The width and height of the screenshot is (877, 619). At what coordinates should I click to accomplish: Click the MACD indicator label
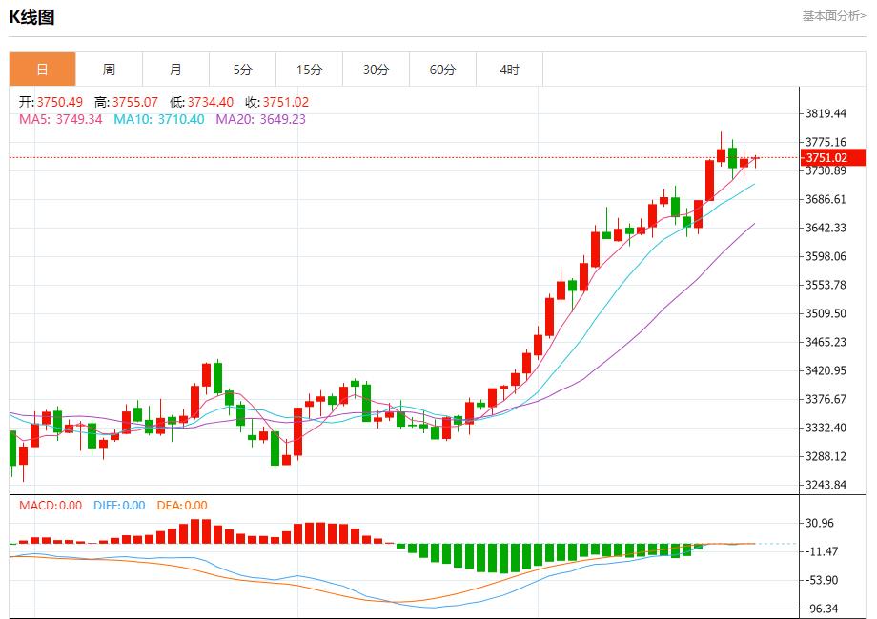point(51,506)
